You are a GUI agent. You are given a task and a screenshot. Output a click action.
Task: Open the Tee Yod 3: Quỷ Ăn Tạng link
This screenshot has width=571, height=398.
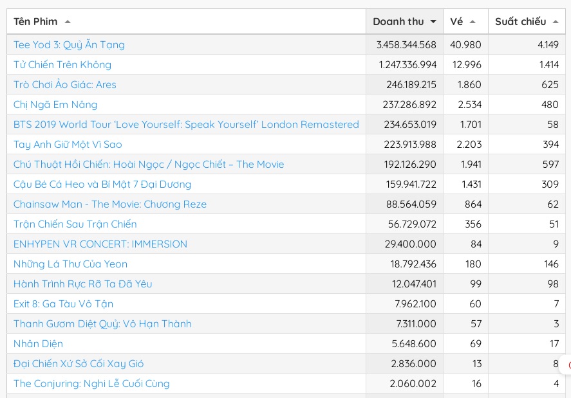(69, 45)
